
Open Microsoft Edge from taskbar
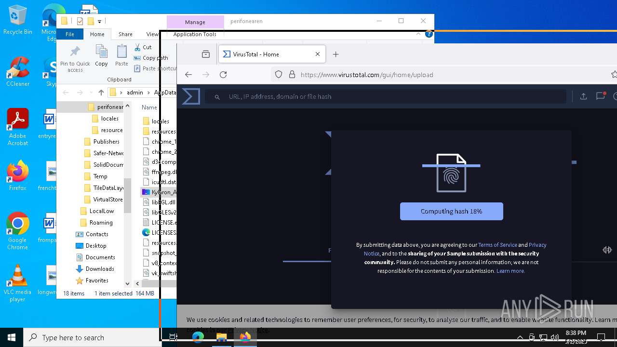(198, 337)
